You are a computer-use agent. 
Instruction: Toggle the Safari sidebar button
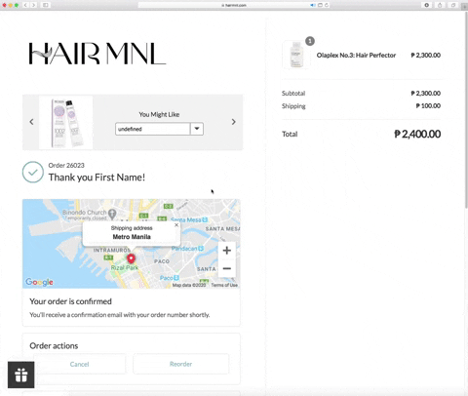point(46,5)
